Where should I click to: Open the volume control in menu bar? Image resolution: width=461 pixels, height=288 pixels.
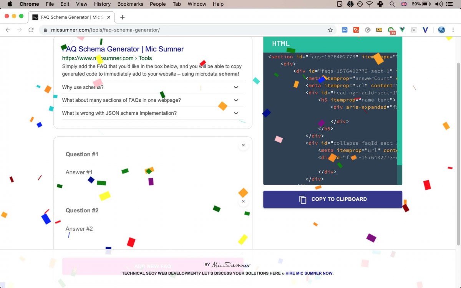click(x=439, y=4)
